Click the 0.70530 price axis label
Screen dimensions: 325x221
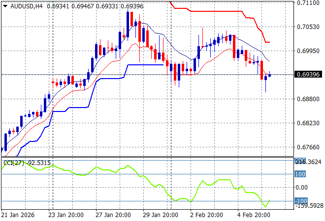[308, 27]
